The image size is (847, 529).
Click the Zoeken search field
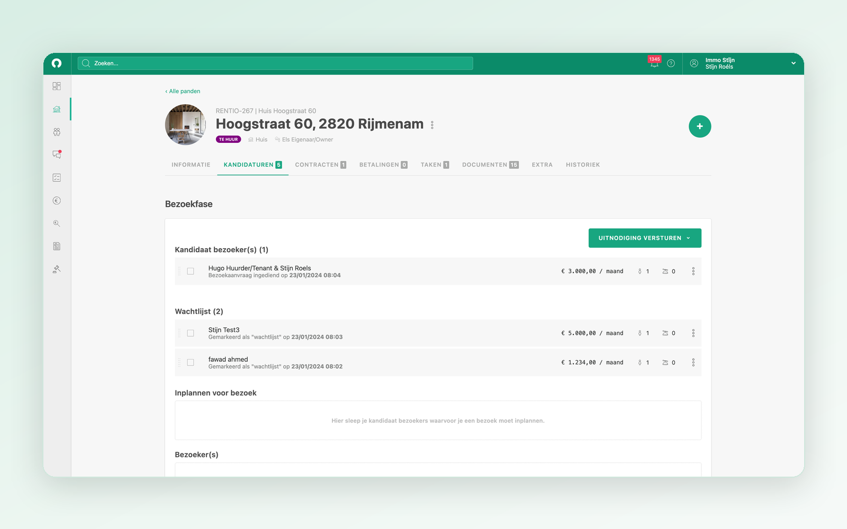[275, 63]
